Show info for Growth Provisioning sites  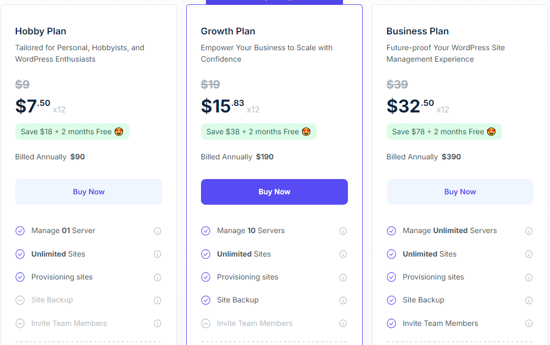tap(343, 277)
